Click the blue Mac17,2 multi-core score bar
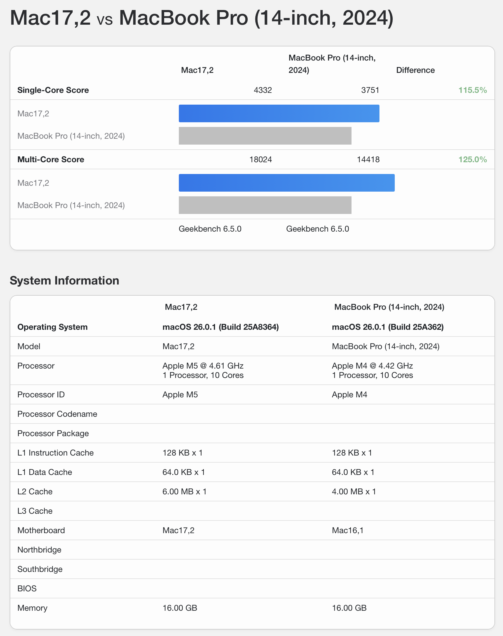Screen dimensions: 503x636 tap(286, 183)
